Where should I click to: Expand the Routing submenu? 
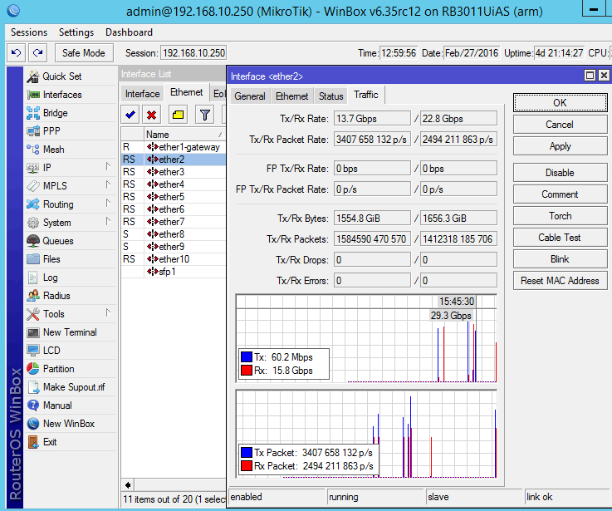tap(108, 203)
